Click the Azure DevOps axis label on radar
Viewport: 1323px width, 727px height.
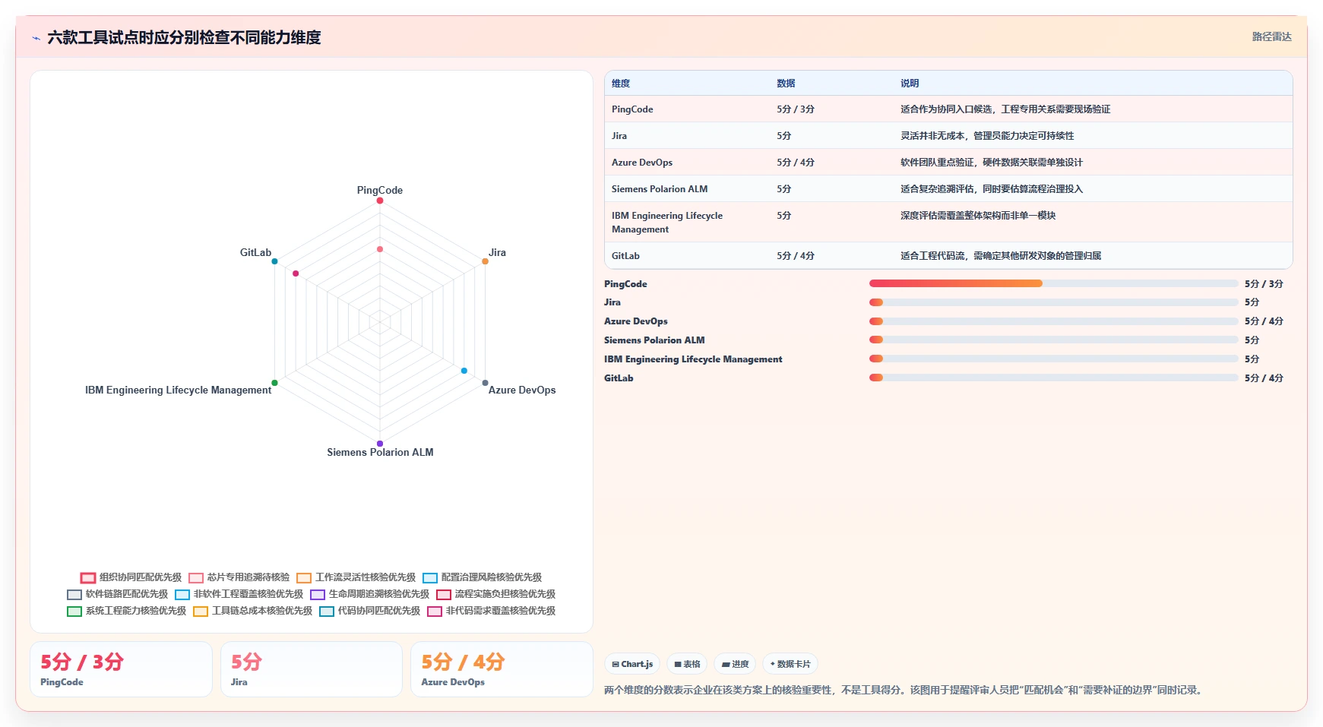point(522,390)
